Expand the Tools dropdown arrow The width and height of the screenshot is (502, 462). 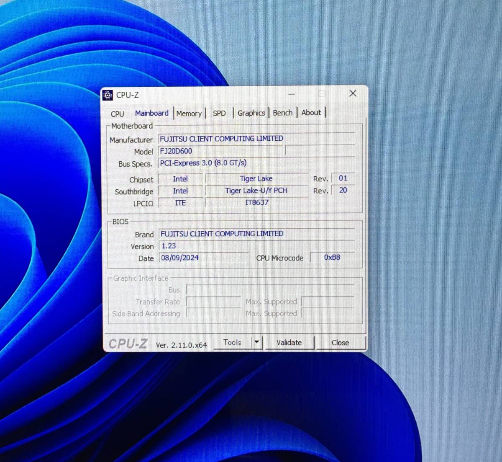[x=257, y=343]
